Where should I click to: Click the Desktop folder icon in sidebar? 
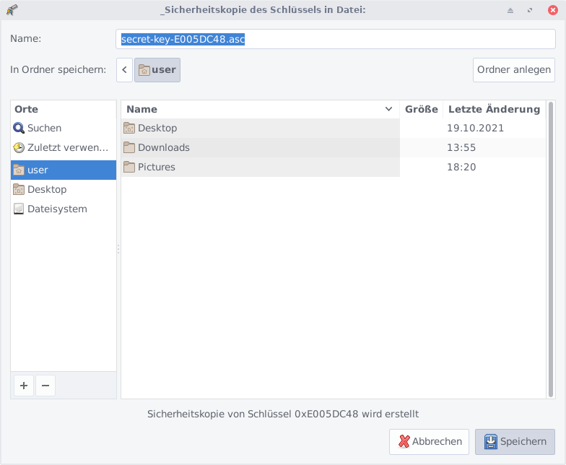click(x=19, y=190)
